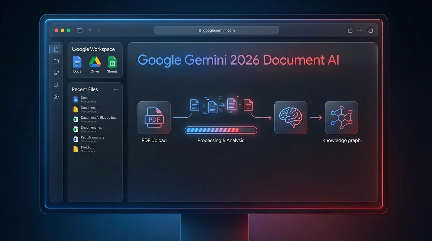Expand the Recent Files overflow menu
This screenshot has height=241, width=432.
(x=116, y=89)
